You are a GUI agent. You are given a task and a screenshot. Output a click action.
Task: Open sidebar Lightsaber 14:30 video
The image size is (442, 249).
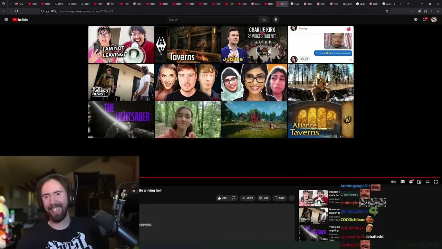coord(313,233)
